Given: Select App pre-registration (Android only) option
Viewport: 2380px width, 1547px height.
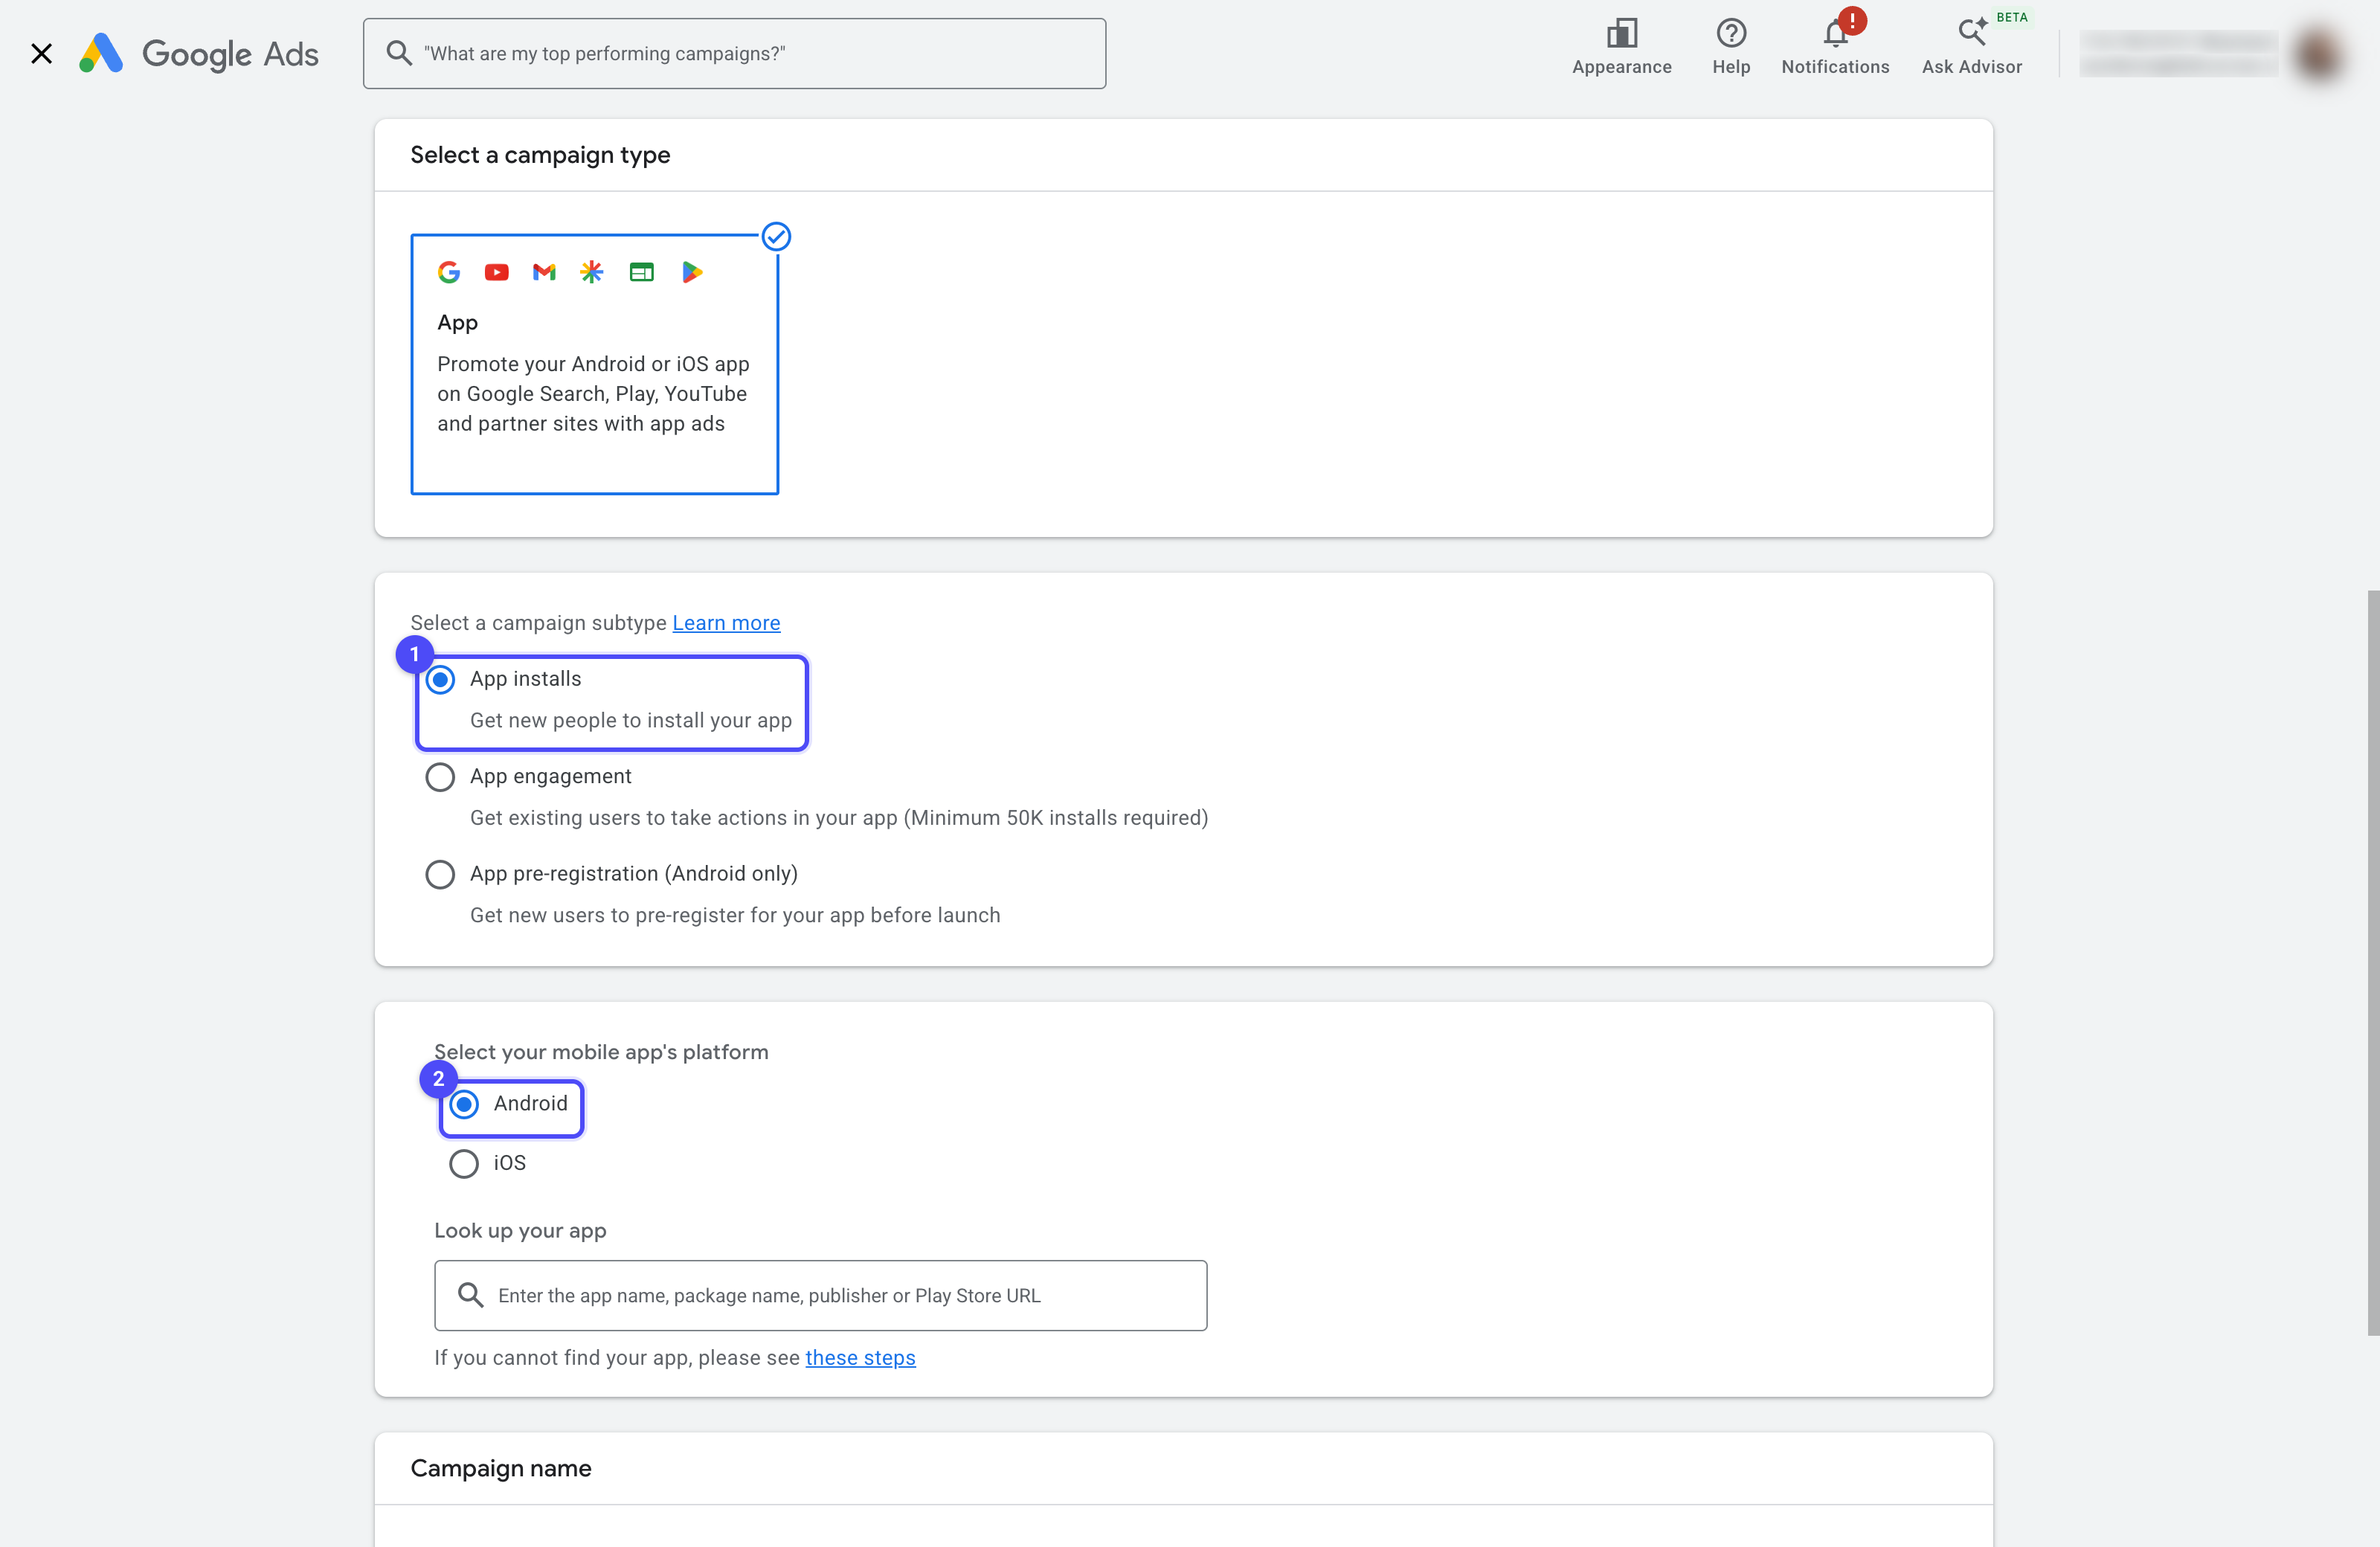Looking at the screenshot, I should (x=440, y=875).
